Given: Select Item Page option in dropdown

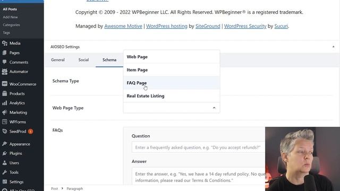Looking at the screenshot, I should pyautogui.click(x=172, y=70).
